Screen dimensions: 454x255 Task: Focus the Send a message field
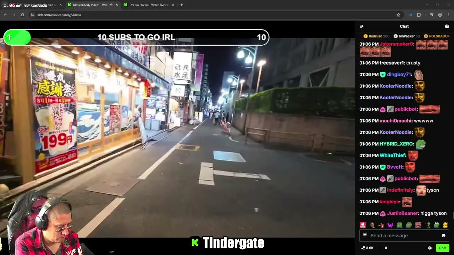pyautogui.click(x=404, y=236)
